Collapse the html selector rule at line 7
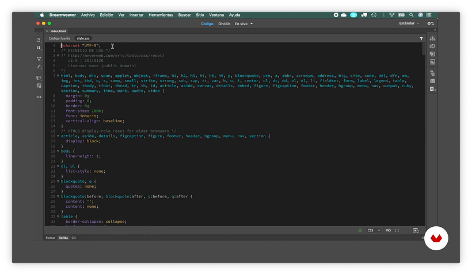 (58, 76)
